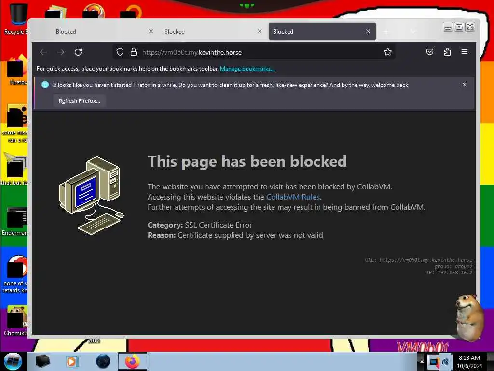Open the Extensions puzzle icon

coord(447,52)
